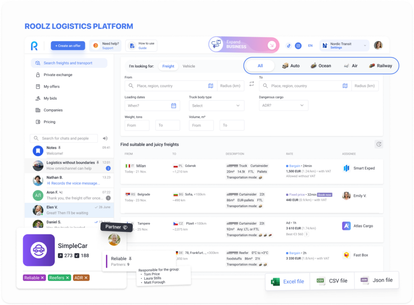Screen dimensions: 414x305
Task: Open Guide link under How to use
Action: pyautogui.click(x=143, y=48)
